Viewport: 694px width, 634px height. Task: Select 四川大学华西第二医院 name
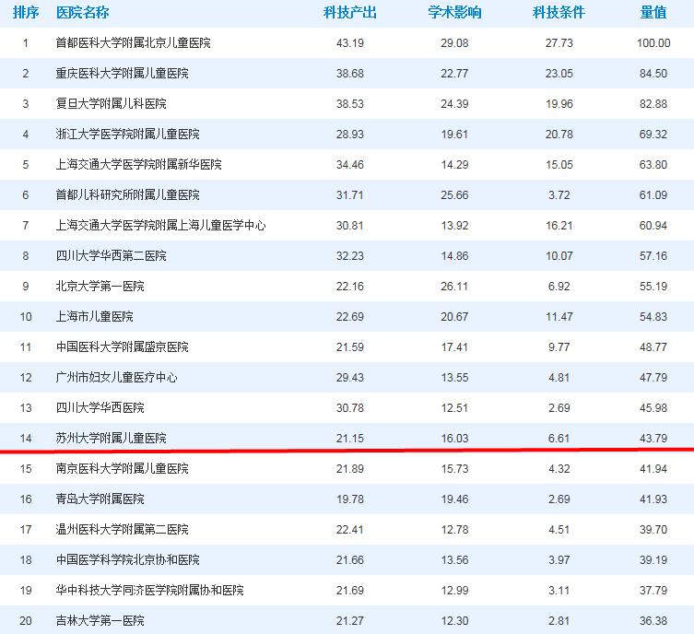click(112, 256)
